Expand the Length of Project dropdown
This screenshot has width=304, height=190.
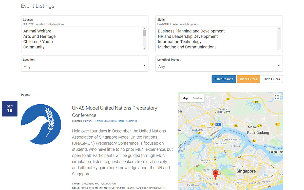(x=219, y=66)
